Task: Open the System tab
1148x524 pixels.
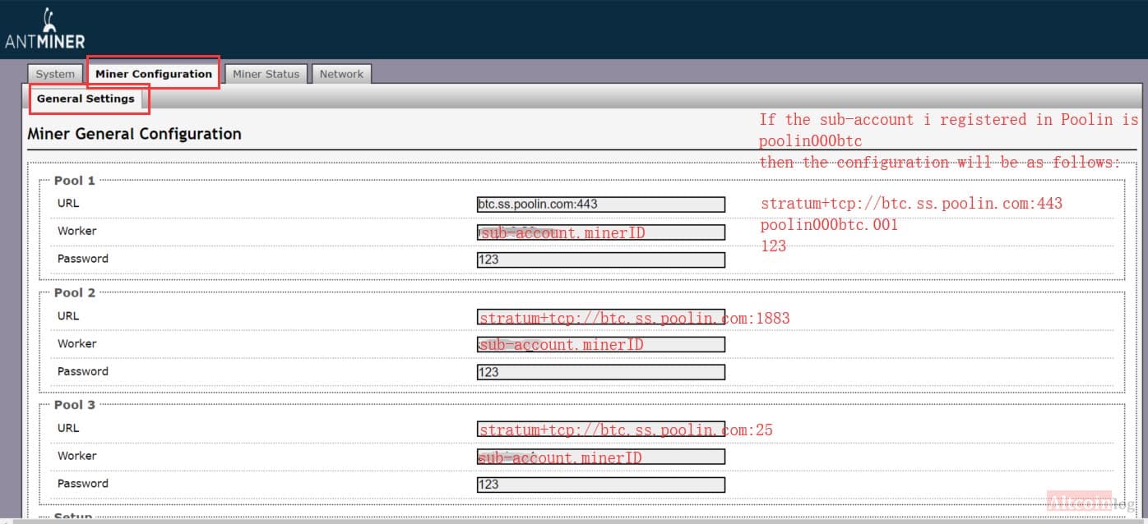Action: pyautogui.click(x=55, y=74)
